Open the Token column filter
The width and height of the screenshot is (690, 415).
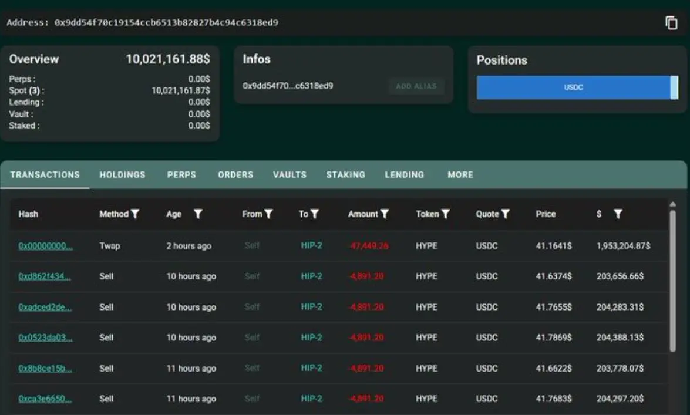pos(445,214)
